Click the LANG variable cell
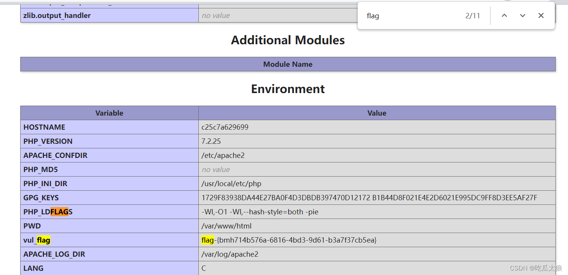The width and height of the screenshot is (568, 275). (x=109, y=268)
